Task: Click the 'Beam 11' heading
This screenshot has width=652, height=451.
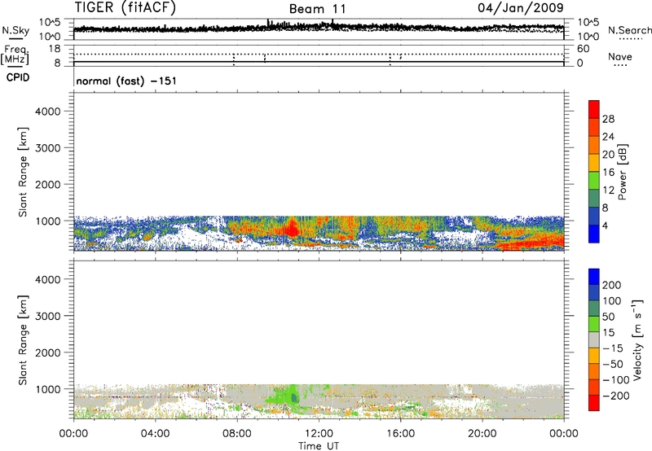Action: pos(317,9)
